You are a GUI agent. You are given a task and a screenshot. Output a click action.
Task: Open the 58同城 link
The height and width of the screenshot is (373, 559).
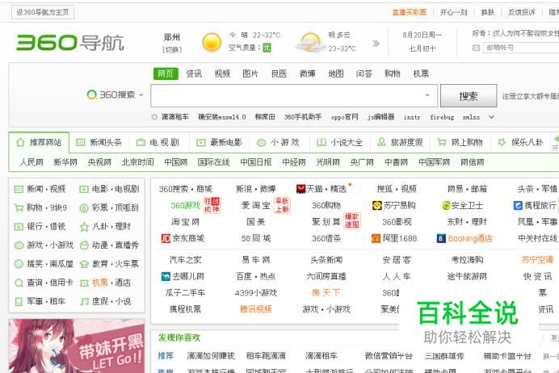click(255, 239)
